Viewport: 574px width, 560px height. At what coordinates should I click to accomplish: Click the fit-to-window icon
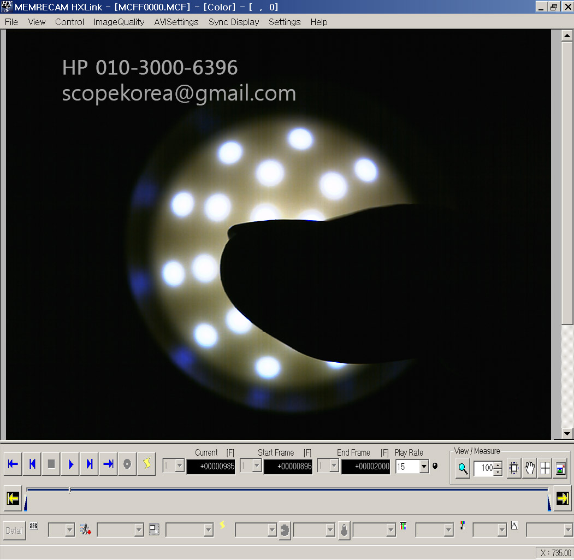(x=513, y=468)
